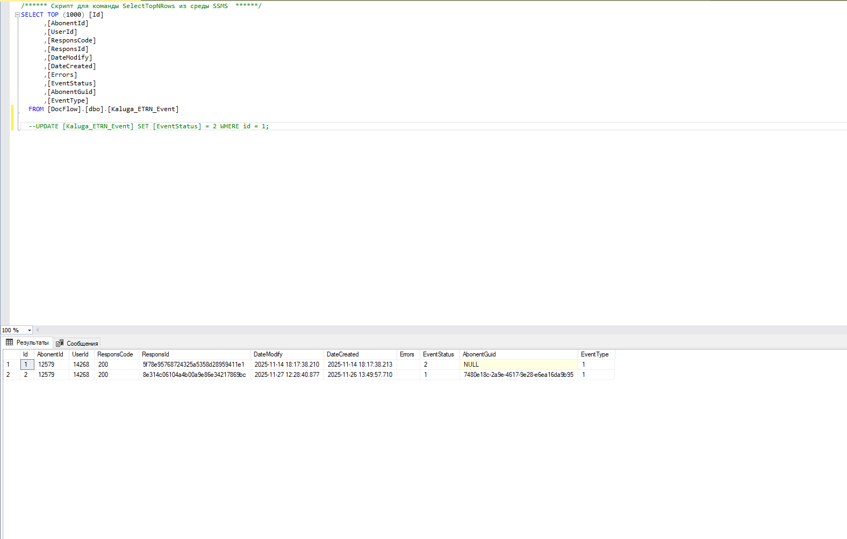
Task: Click UserId 14268 in the second row
Action: [82, 375]
